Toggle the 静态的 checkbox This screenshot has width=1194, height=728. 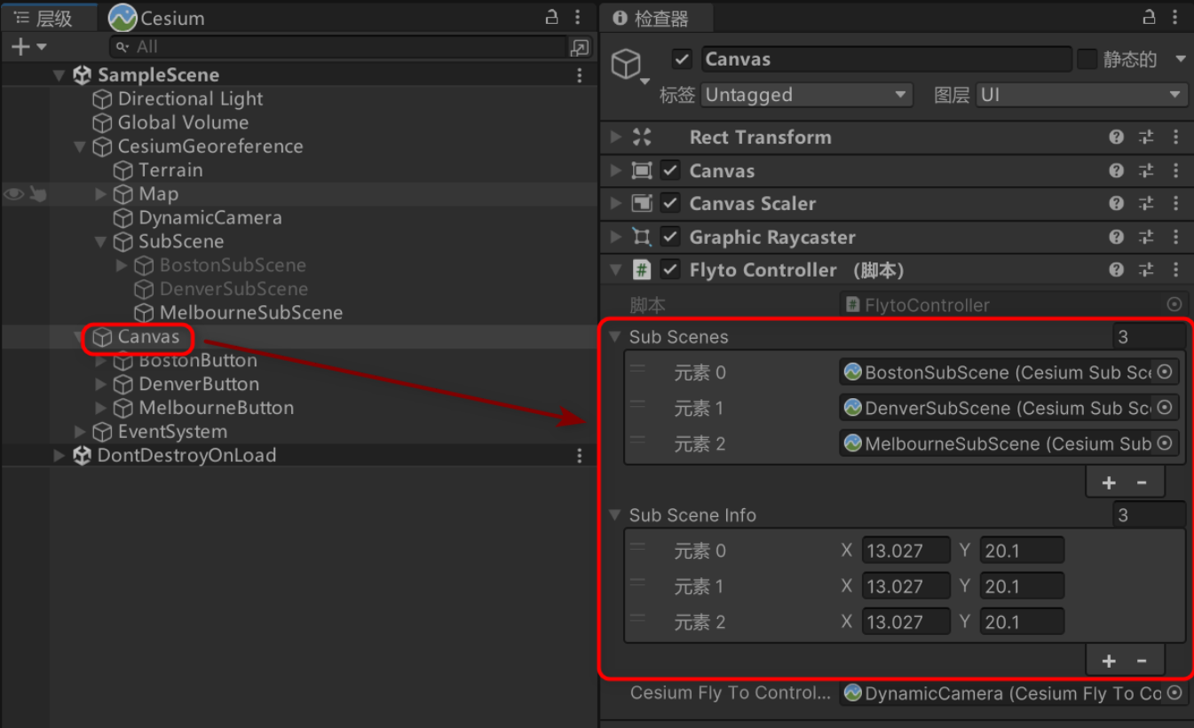tap(1087, 59)
